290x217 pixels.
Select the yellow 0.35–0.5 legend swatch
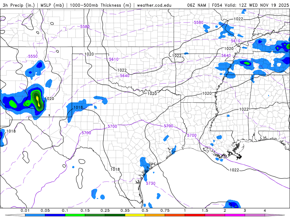coord(135,215)
